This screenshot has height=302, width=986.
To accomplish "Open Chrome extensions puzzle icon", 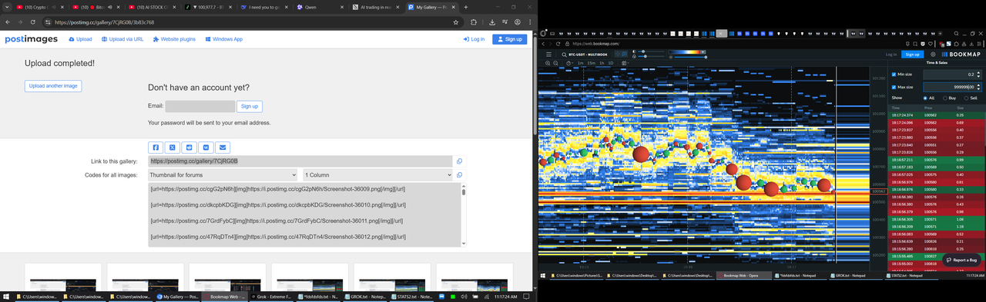I will point(474,22).
